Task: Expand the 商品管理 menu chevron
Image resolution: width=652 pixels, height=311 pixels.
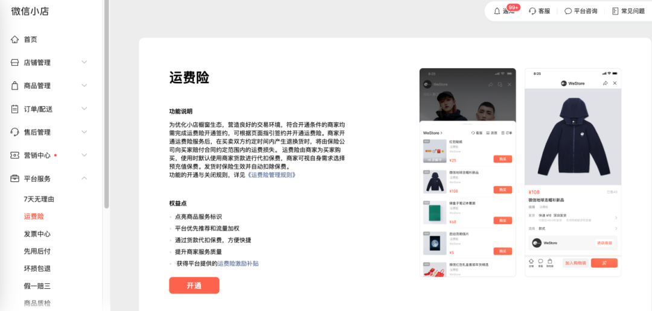Action: point(85,86)
